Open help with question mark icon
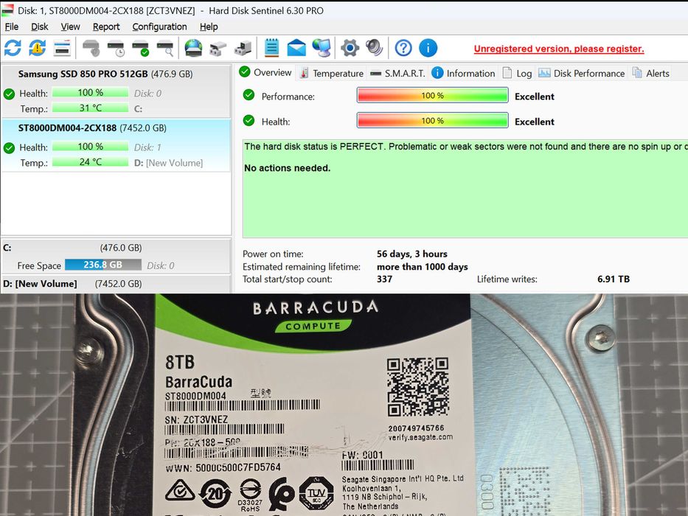688x516 pixels. click(x=403, y=48)
